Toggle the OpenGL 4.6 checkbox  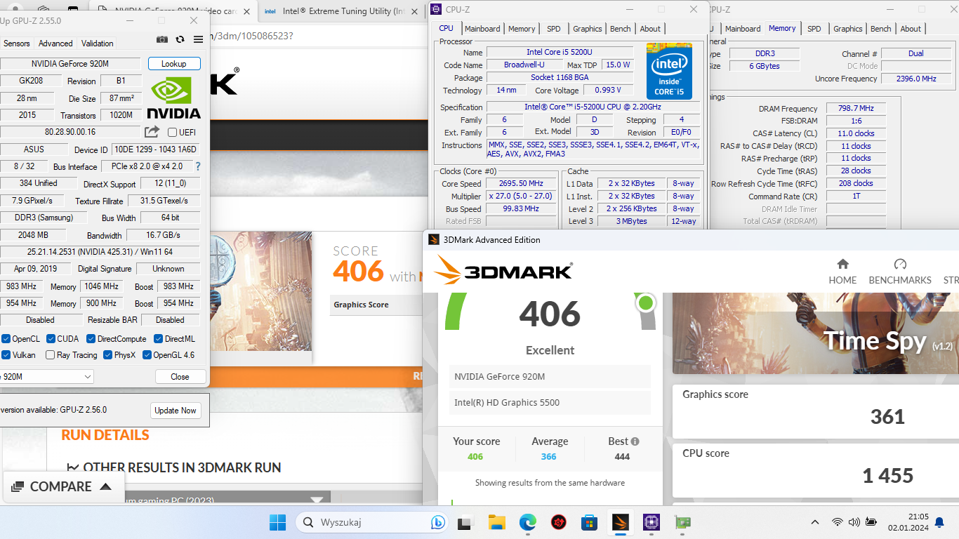point(147,355)
